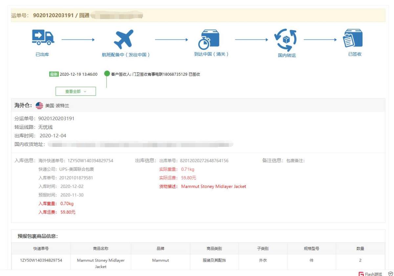Click the chevron arrow in 查看全部 button
Image resolution: width=394 pixels, height=276 pixels.
85,92
